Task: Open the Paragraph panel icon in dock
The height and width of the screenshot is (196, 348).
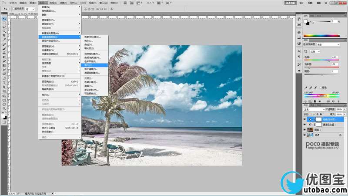Action: (x=299, y=57)
